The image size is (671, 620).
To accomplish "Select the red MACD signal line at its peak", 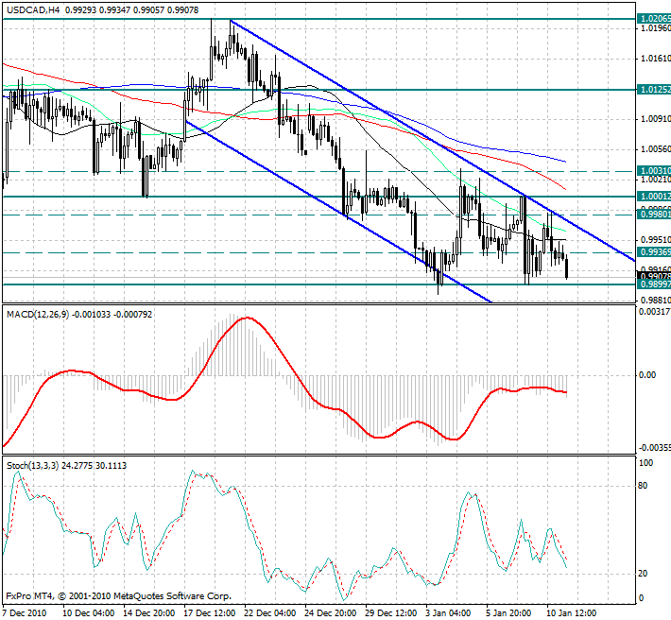I will (248, 318).
